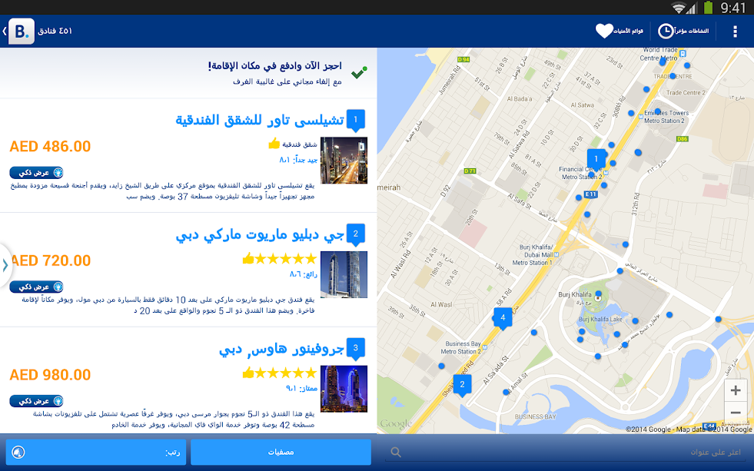
Task: Click Emirates Towers Metro Station 2 label
Action: pos(666,117)
